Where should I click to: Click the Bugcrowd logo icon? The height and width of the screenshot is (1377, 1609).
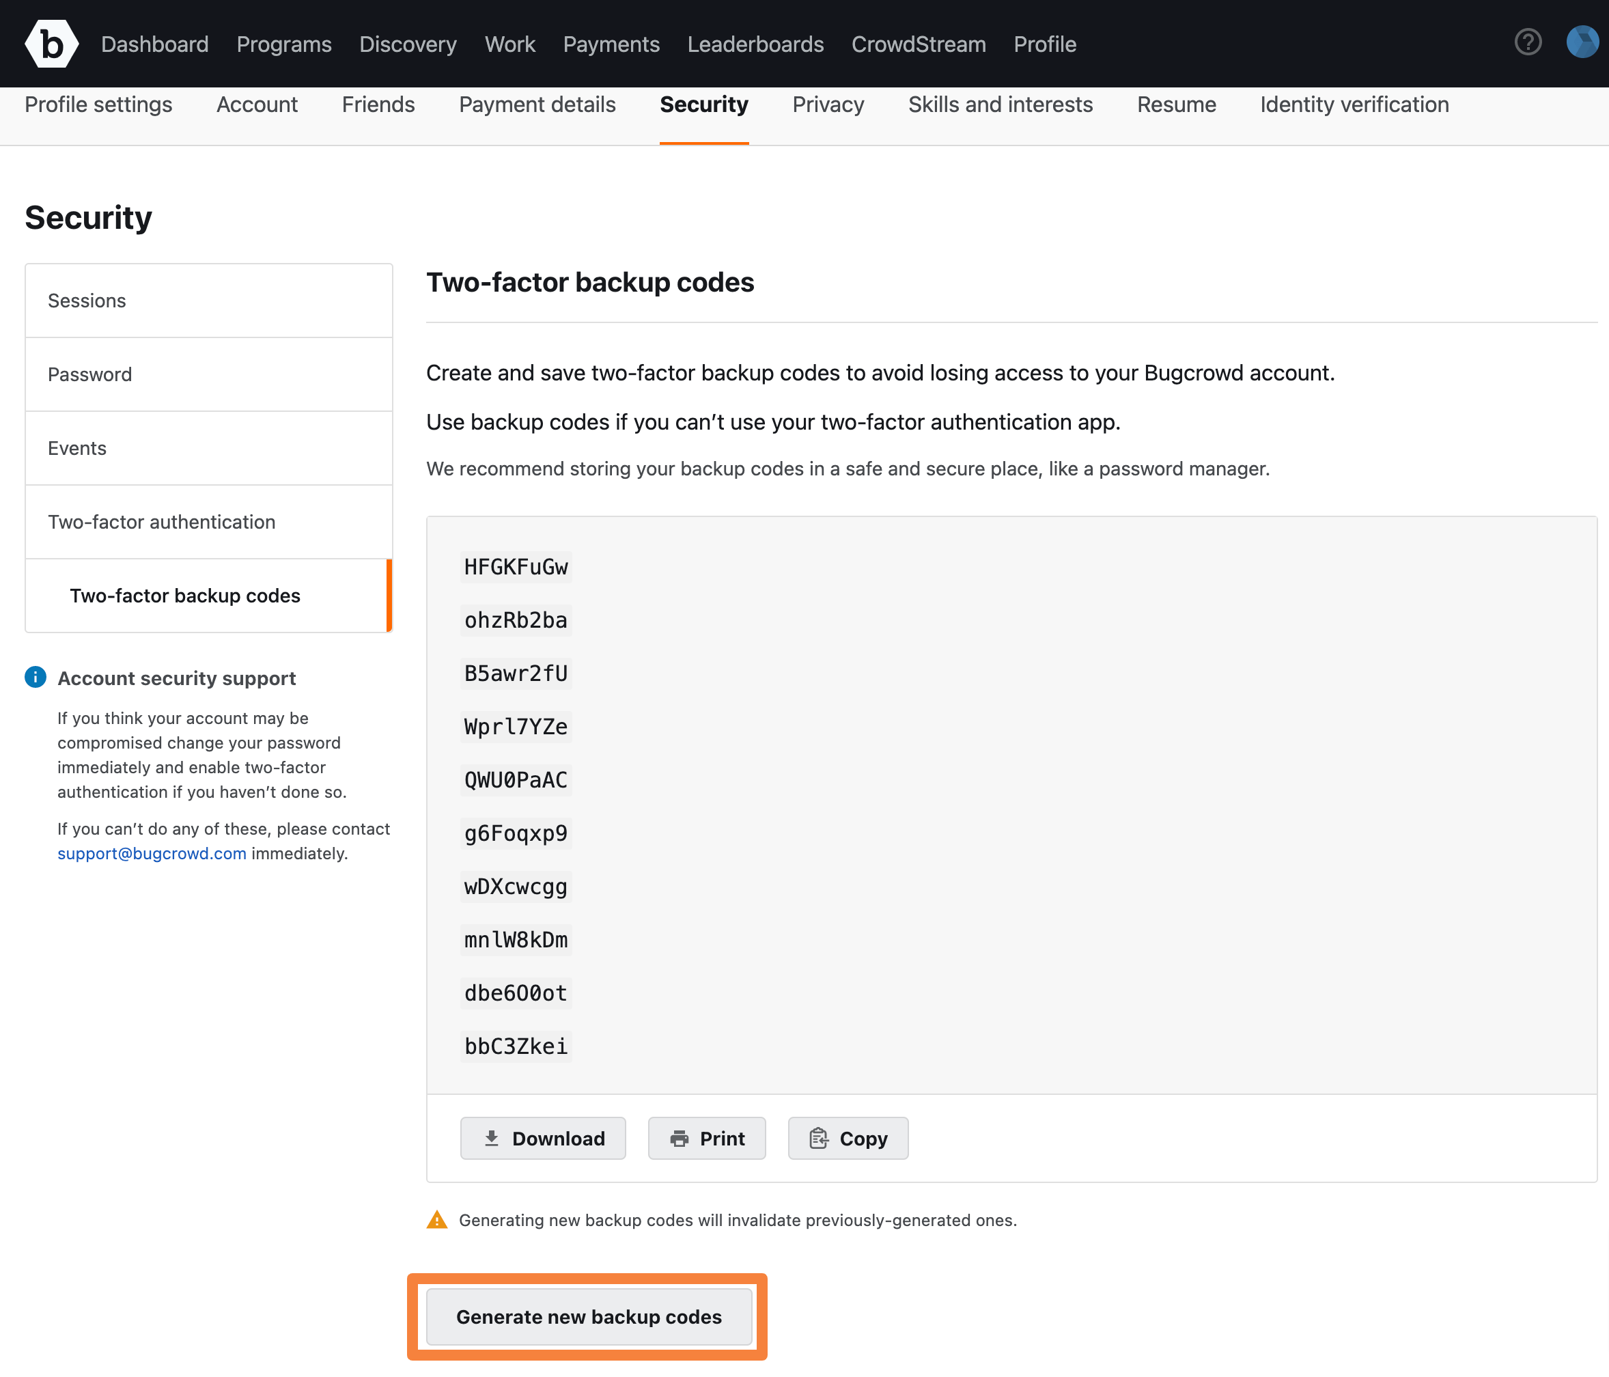point(51,44)
